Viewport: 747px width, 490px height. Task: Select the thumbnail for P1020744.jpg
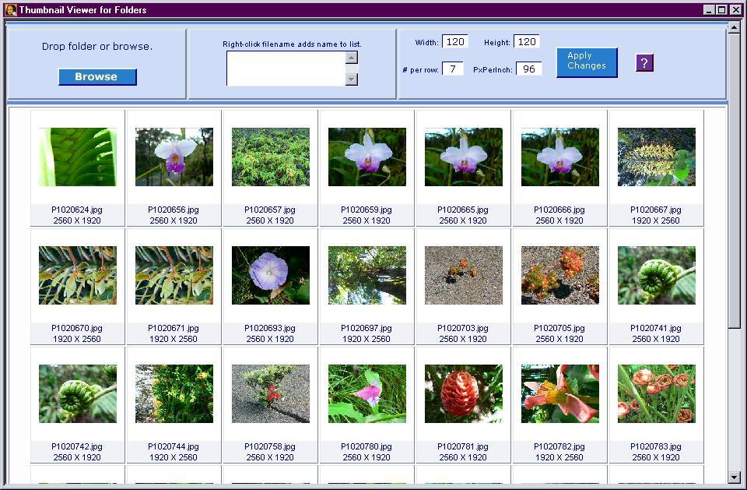174,393
